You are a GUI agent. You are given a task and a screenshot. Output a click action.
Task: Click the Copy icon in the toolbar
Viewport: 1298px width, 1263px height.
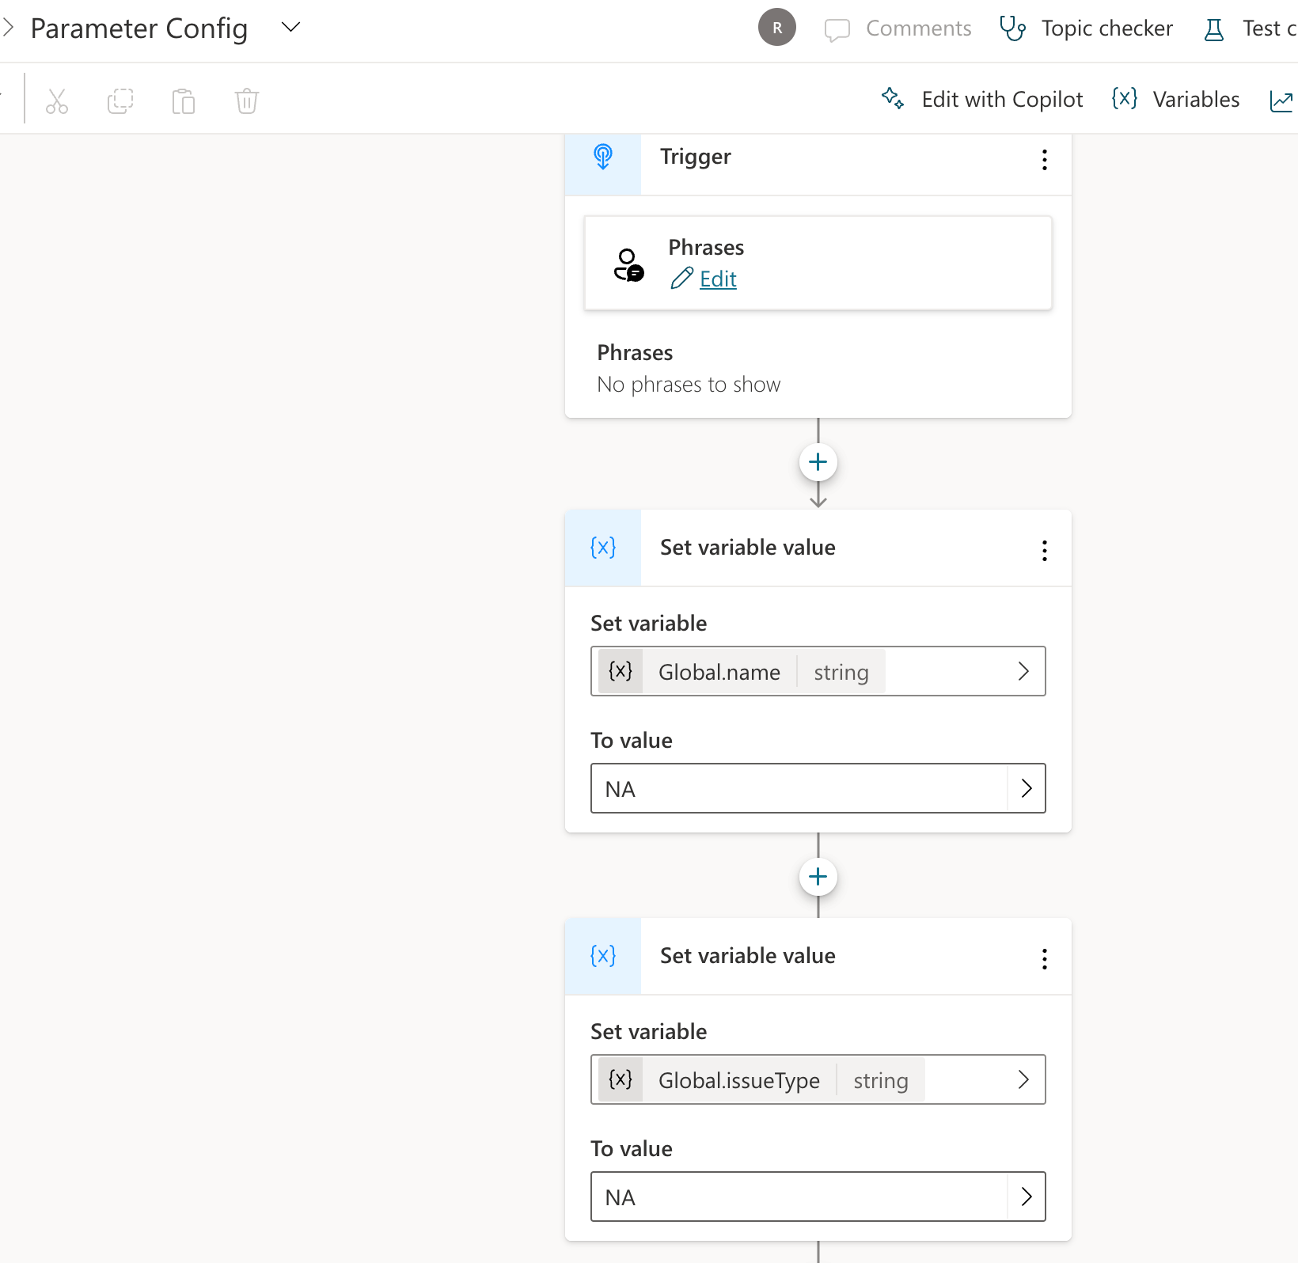120,101
